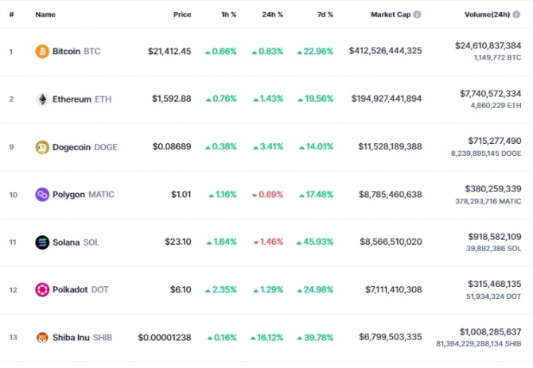Sort by 7d % column header
The image size is (533, 368).
click(x=325, y=14)
